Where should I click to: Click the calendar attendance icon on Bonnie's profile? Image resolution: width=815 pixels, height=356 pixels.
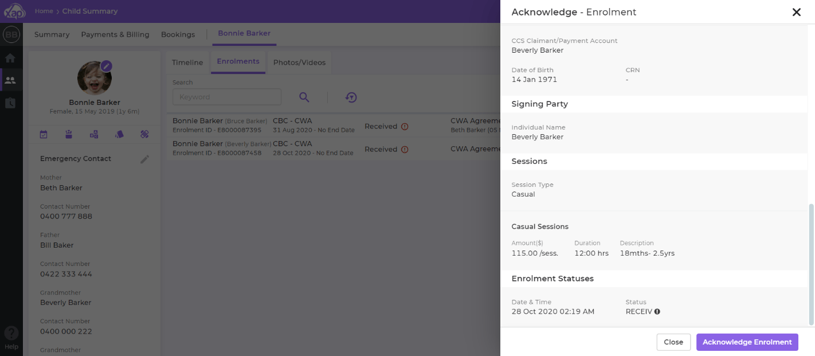pos(44,134)
